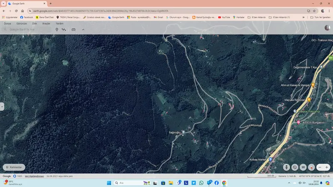This screenshot has width=333, height=187.
Task: Expand the left side panel handle
Action: tap(2, 106)
